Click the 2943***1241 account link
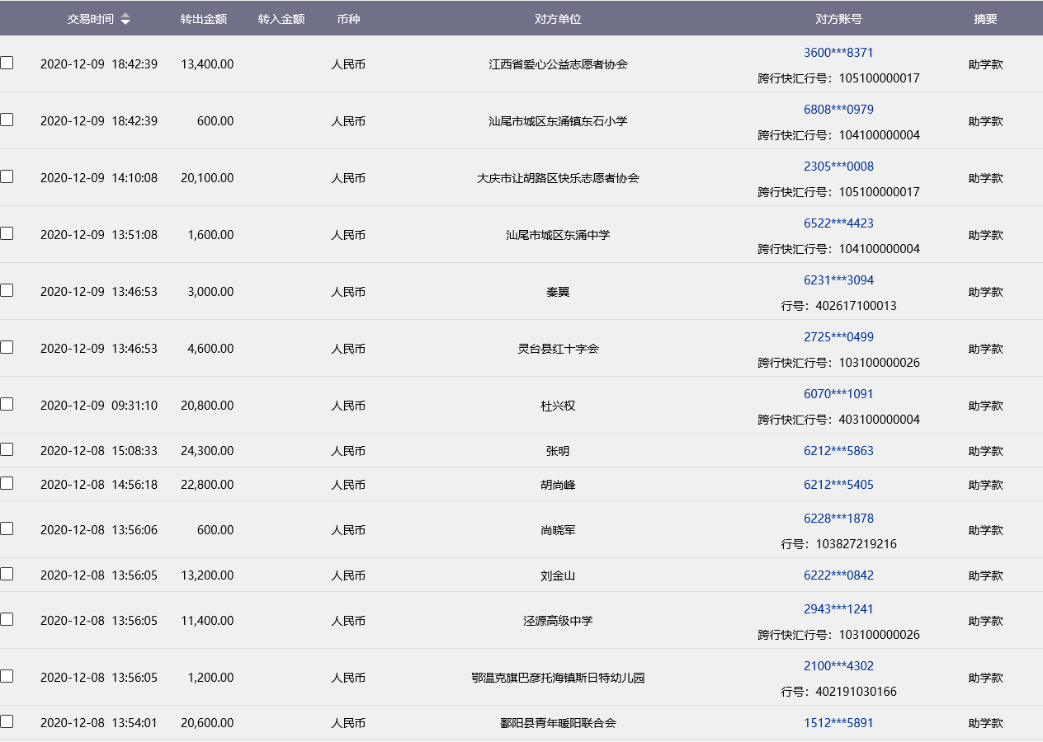The height and width of the screenshot is (742, 1043). tap(838, 609)
